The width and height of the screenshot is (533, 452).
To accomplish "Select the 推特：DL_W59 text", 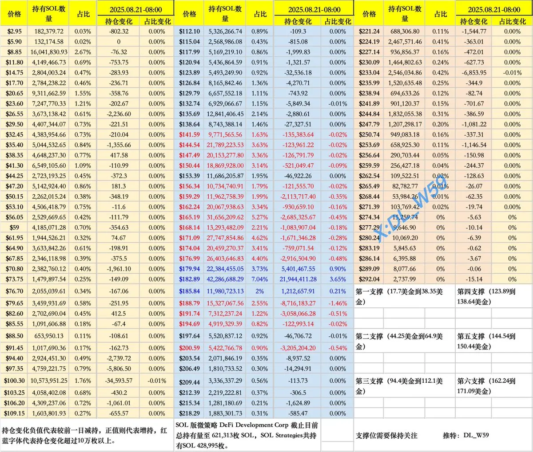I will click(x=465, y=435).
